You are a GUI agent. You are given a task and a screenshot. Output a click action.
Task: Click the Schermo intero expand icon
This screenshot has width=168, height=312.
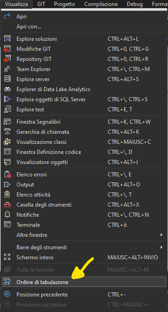7,257
